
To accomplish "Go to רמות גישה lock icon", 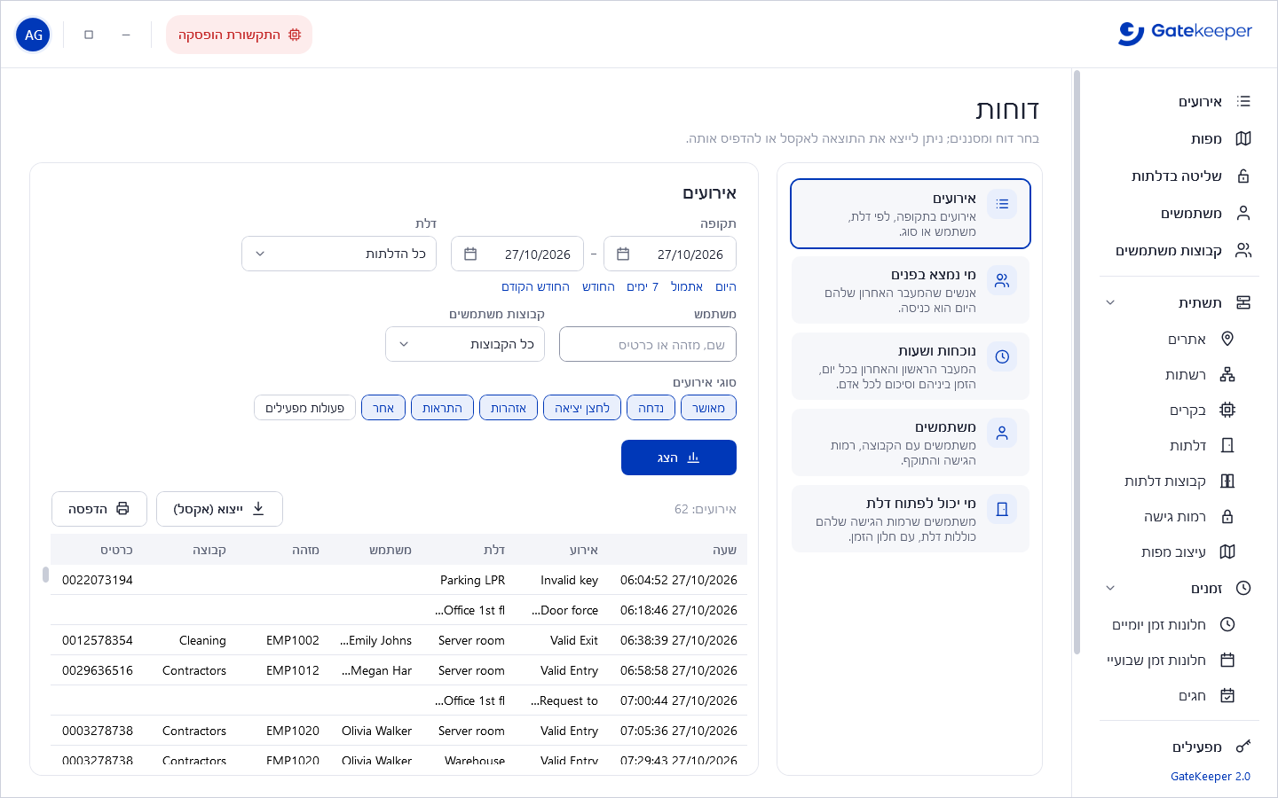I will tap(1227, 516).
